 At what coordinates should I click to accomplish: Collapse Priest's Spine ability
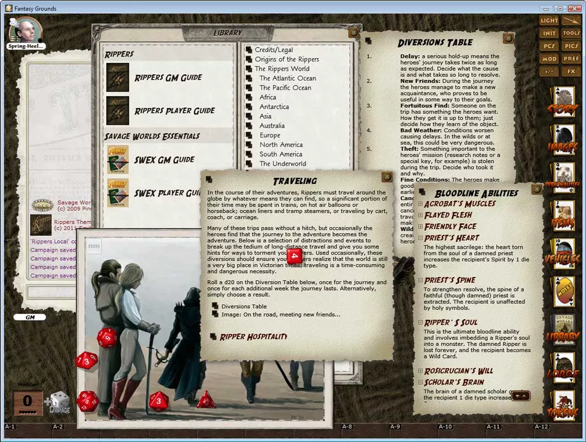[421, 280]
